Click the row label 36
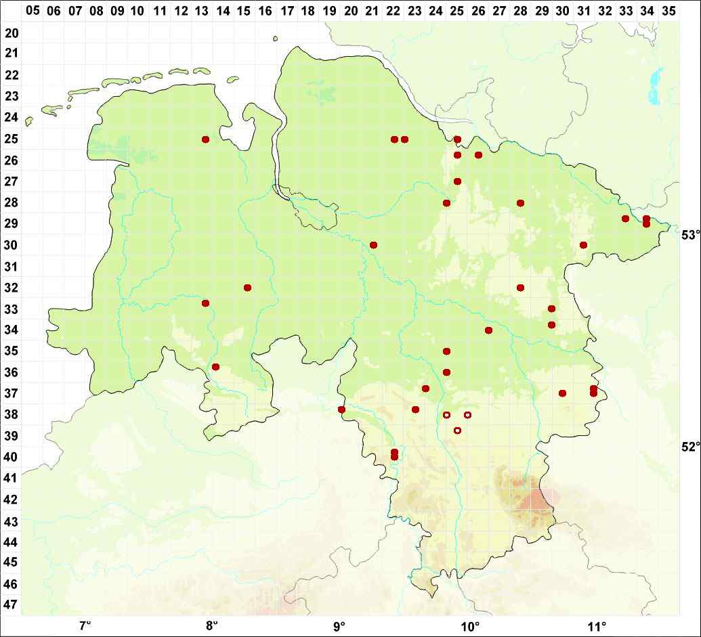The width and height of the screenshot is (701, 637). point(12,372)
